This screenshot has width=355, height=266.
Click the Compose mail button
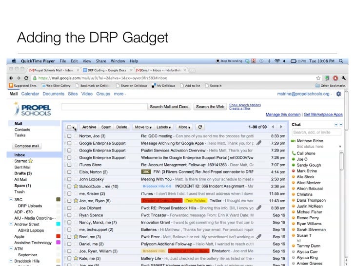(x=27, y=146)
